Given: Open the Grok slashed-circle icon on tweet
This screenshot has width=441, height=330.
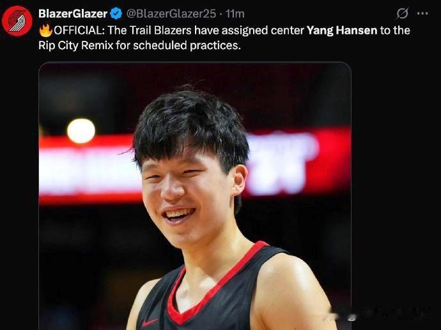Looking at the screenshot, I should click(x=402, y=13).
